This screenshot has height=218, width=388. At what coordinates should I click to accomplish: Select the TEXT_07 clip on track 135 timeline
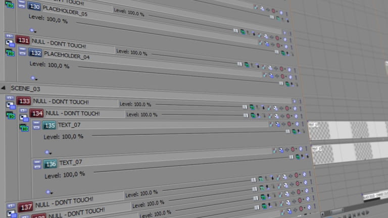point(349,129)
